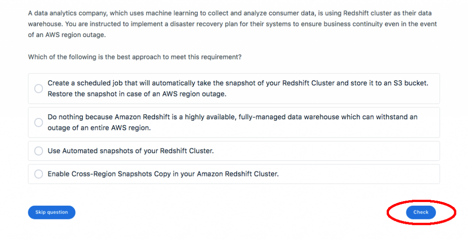468x240 pixels.
Task: Click the "Enable Cross-Region Snapshots Copy" answer label
Action: 163,174
